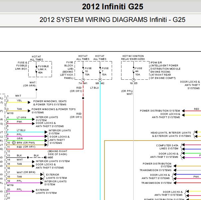Click the 'M95' ground label
Image resolution: width=201 pixels, height=200 pixels.
pyautogui.click(x=50, y=157)
